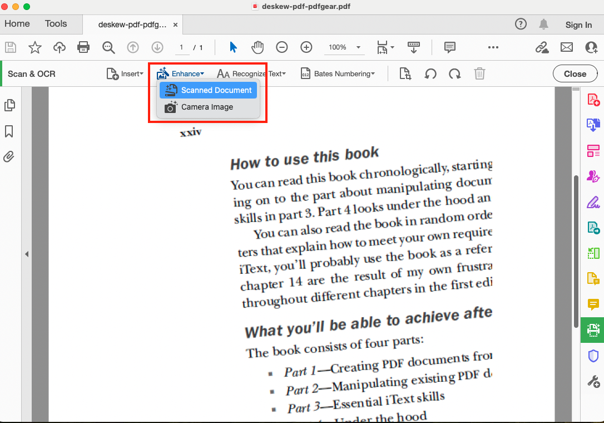Click the Save file icon

pyautogui.click(x=11, y=47)
